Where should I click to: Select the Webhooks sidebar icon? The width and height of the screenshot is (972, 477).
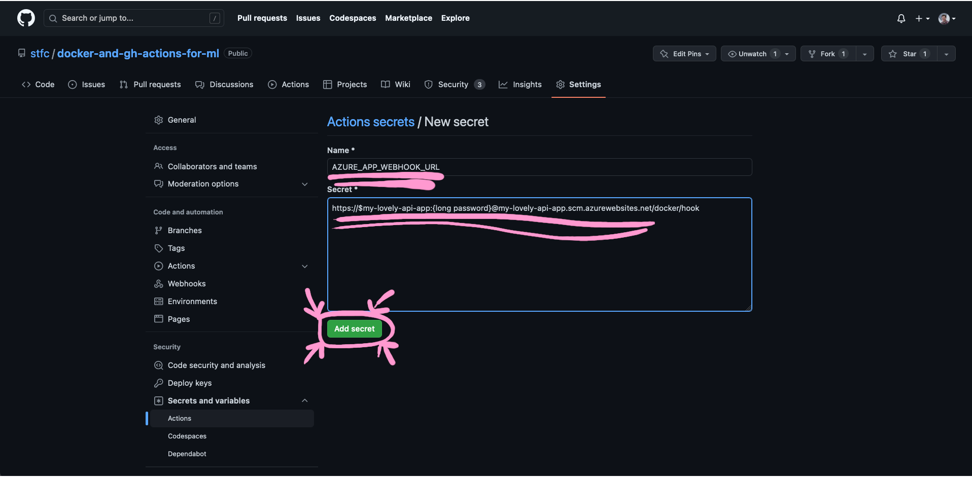pos(159,283)
